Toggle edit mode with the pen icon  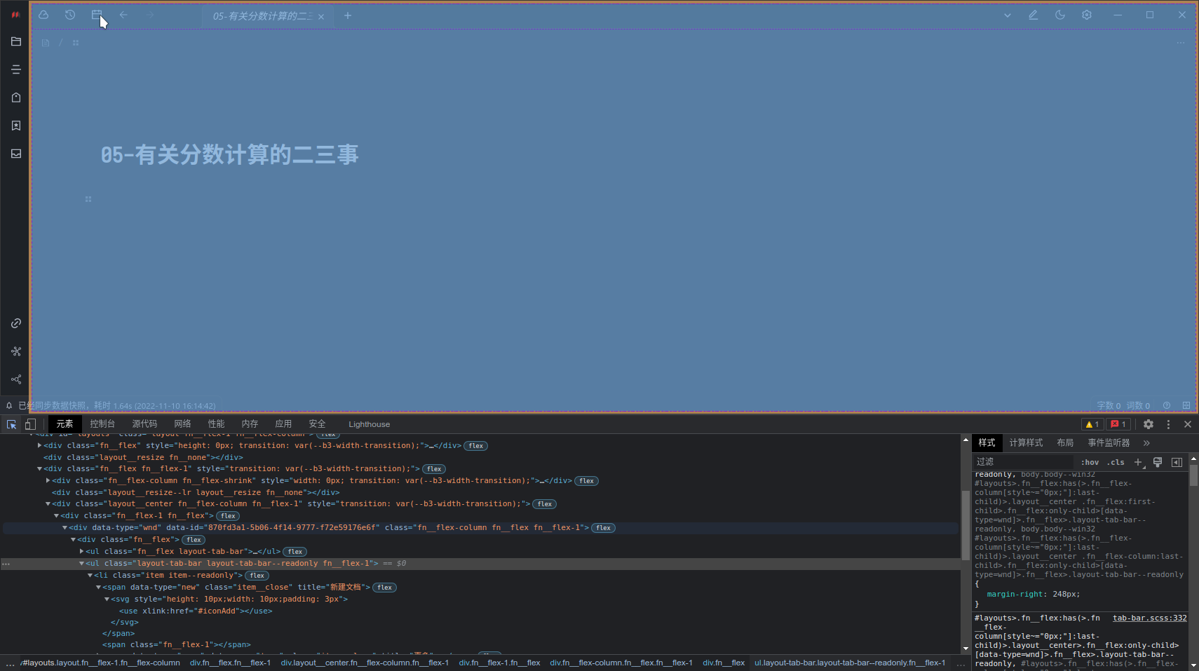[1033, 15]
